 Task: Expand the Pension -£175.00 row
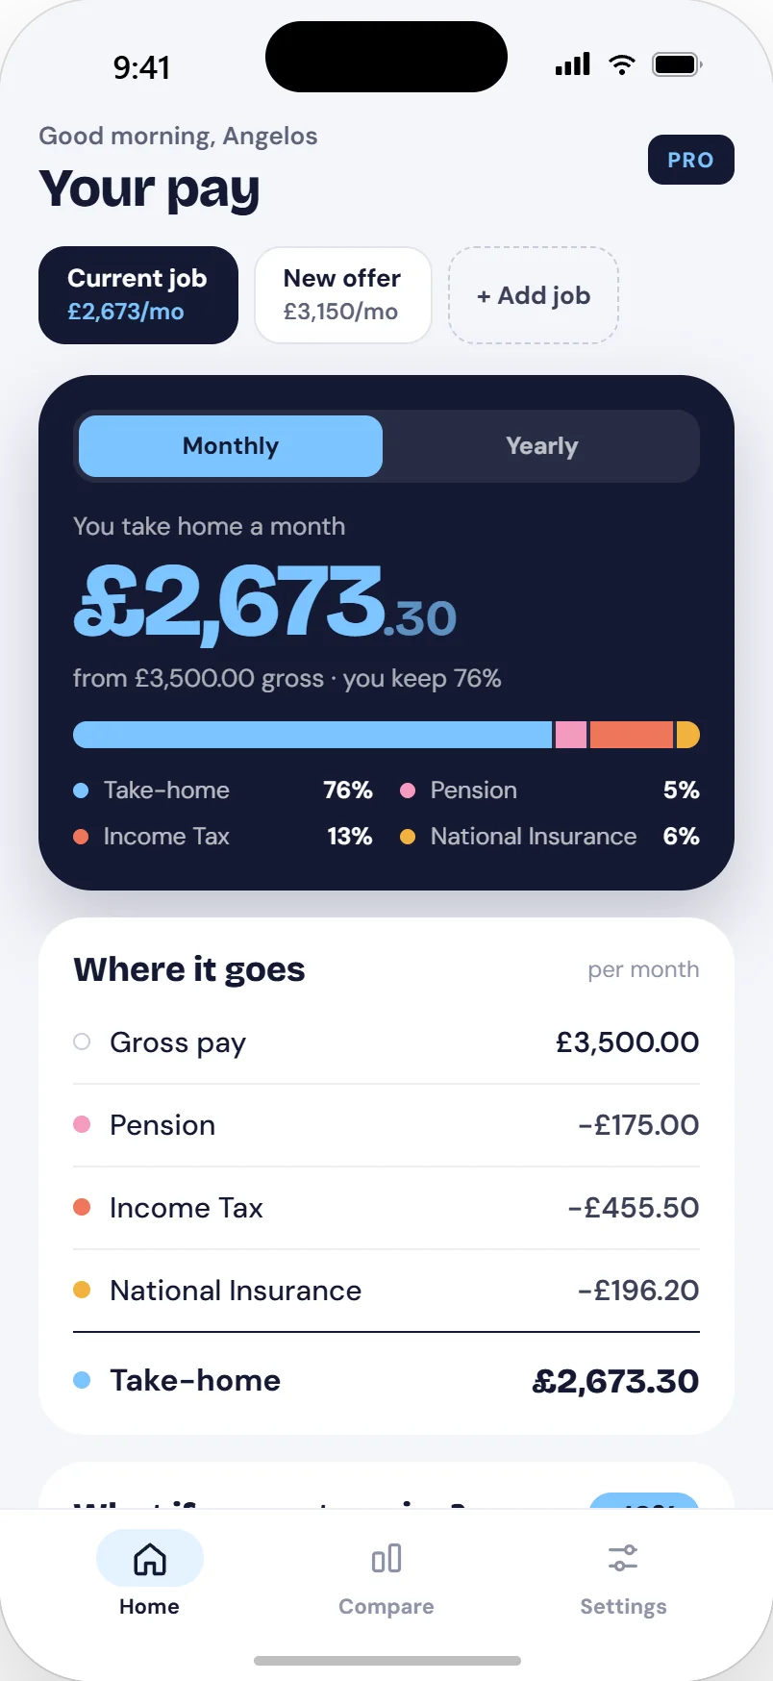coord(386,1125)
